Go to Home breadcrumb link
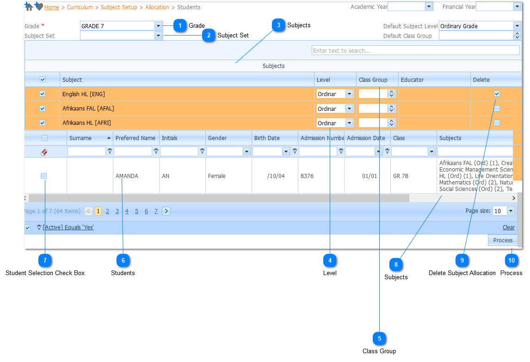Image resolution: width=530 pixels, height=362 pixels. (x=52, y=7)
